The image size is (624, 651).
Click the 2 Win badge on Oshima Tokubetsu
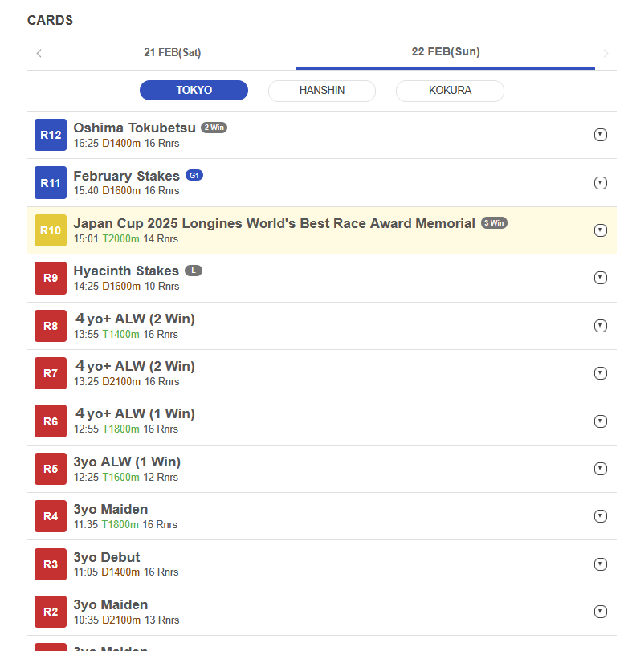[x=214, y=128]
